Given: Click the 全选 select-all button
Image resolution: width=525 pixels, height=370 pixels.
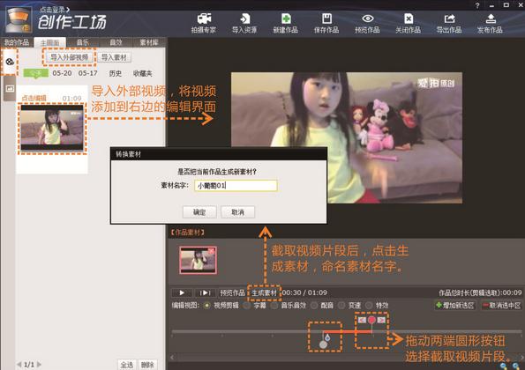Looking at the screenshot, I should [127, 365].
